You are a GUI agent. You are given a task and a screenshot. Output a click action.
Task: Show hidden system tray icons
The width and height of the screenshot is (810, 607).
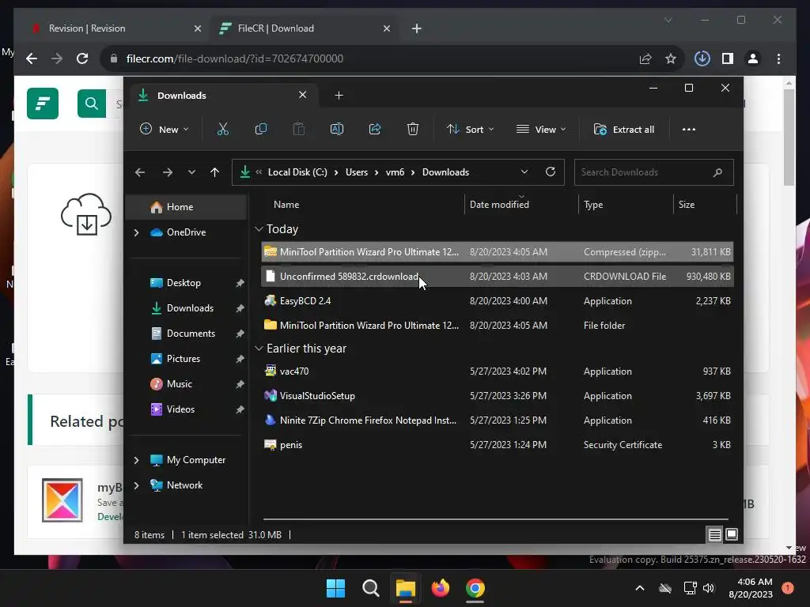(639, 588)
